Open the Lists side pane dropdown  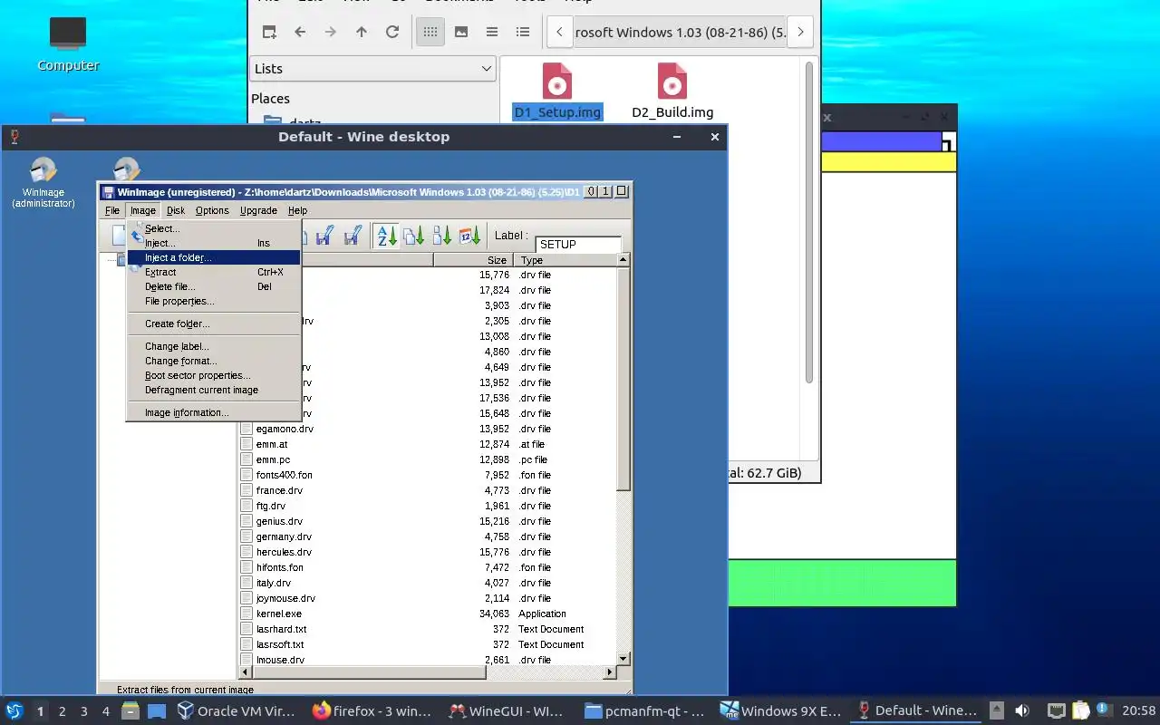click(372, 69)
